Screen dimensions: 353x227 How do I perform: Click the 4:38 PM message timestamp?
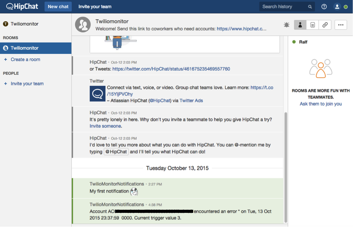click(x=155, y=205)
